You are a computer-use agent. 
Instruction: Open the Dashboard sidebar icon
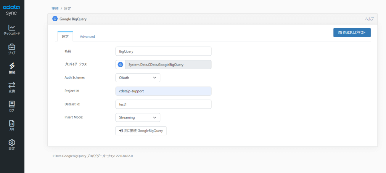coord(12,28)
